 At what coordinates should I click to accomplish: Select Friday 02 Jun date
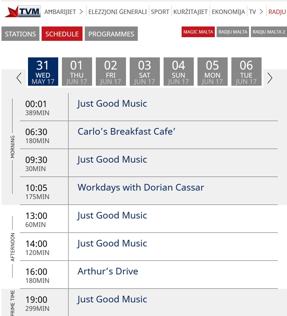pyautogui.click(x=111, y=71)
